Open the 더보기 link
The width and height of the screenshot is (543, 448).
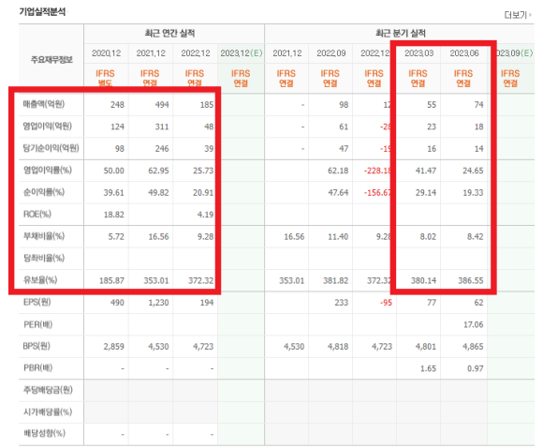[518, 15]
